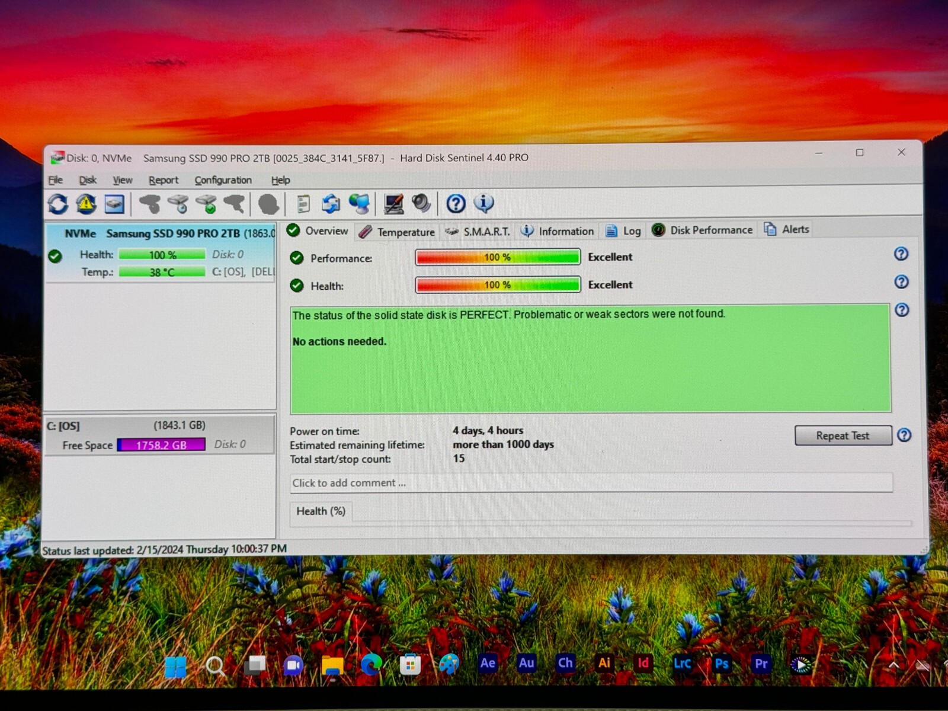The width and height of the screenshot is (948, 711).
Task: Click the globe network toolbar icon
Action: (x=359, y=204)
